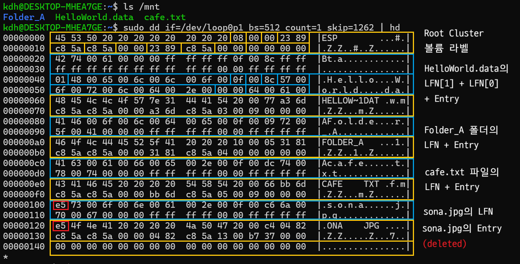520x264 pixels.
Task: Select the HelloWorld.data filename in ls output
Action: [94, 17]
